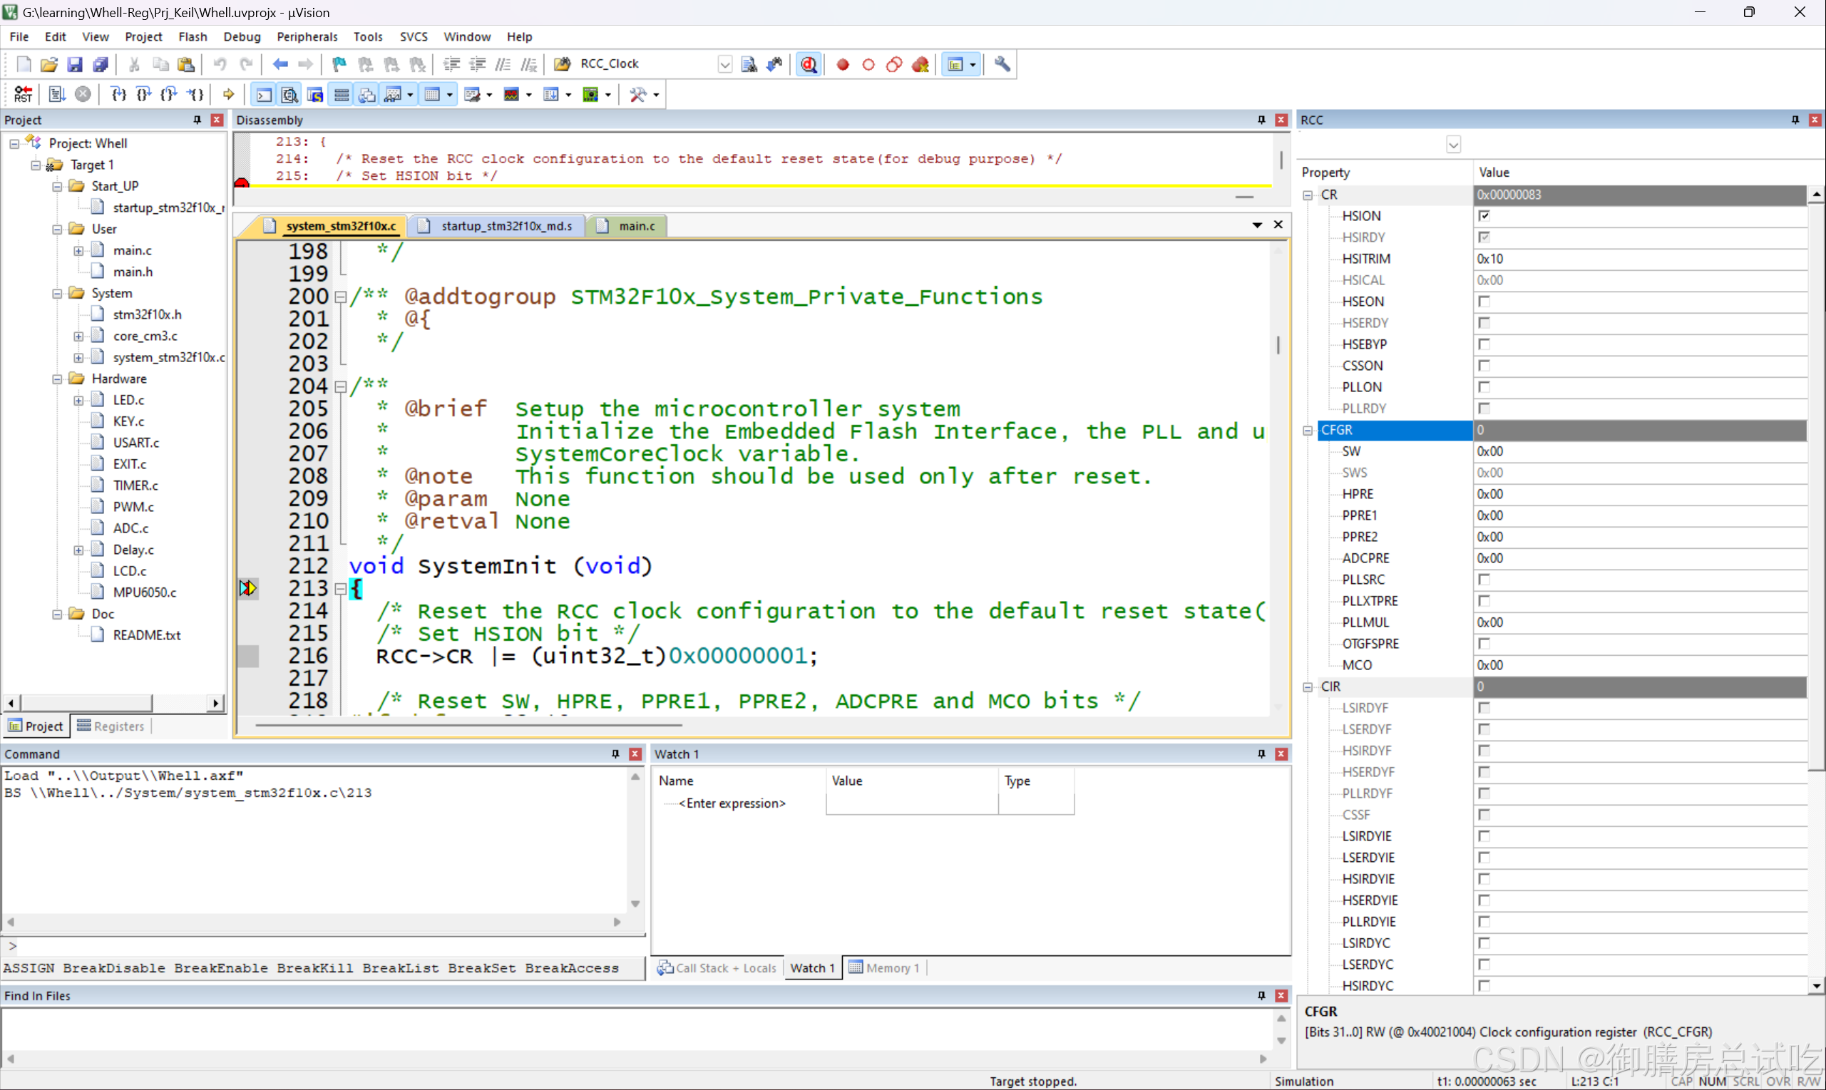
Task: Select README.txt in project tree
Action: [146, 635]
